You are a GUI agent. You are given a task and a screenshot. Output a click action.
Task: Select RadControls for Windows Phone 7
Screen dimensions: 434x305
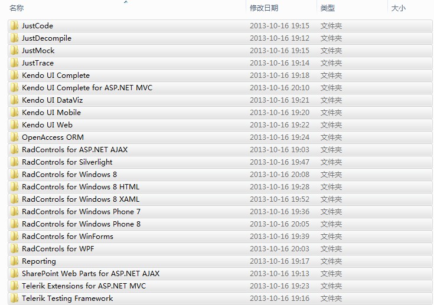[81, 212]
